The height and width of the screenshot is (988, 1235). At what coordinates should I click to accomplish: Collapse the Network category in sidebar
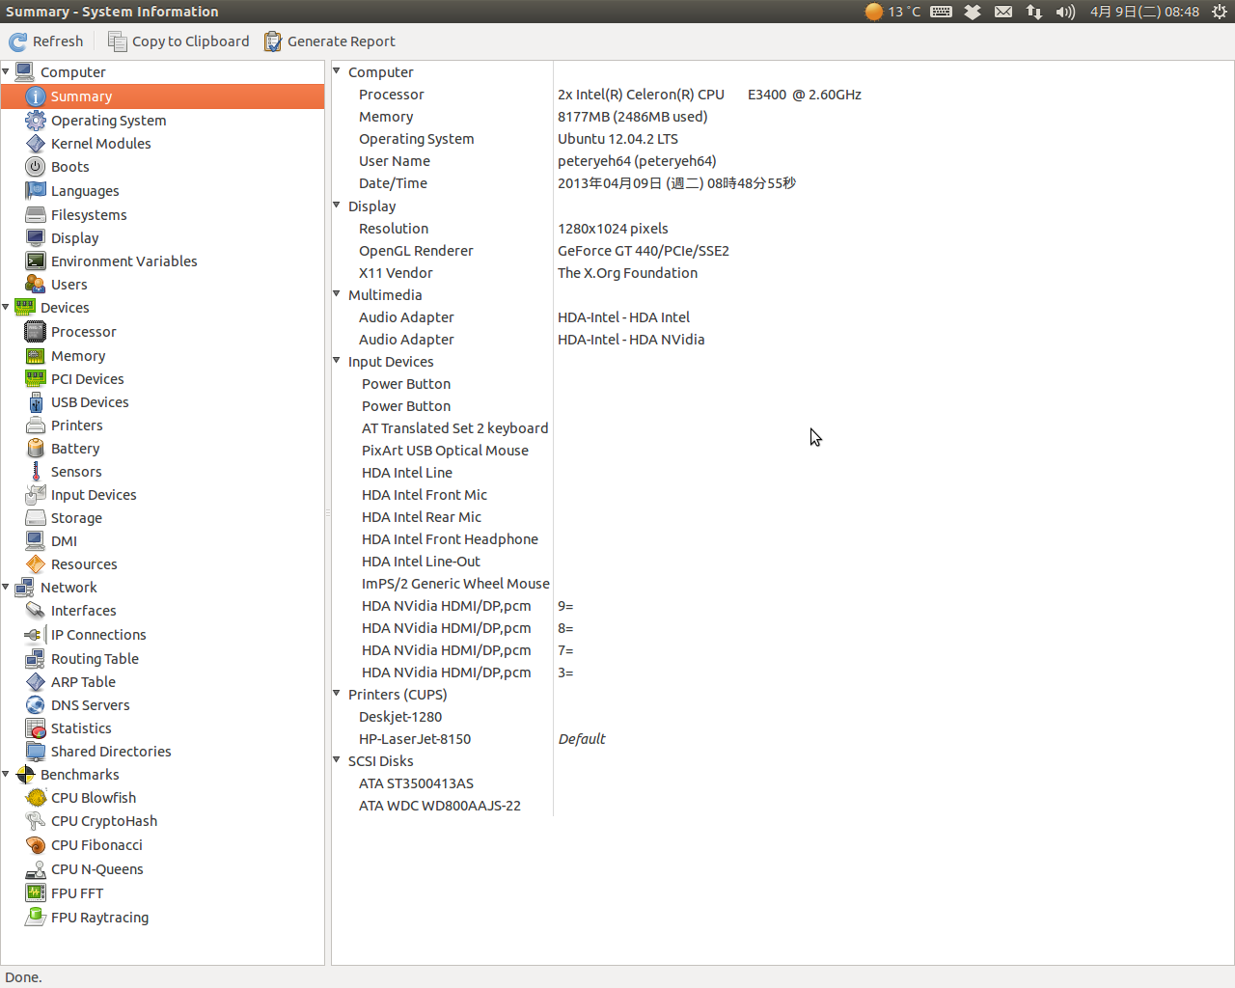click(6, 587)
